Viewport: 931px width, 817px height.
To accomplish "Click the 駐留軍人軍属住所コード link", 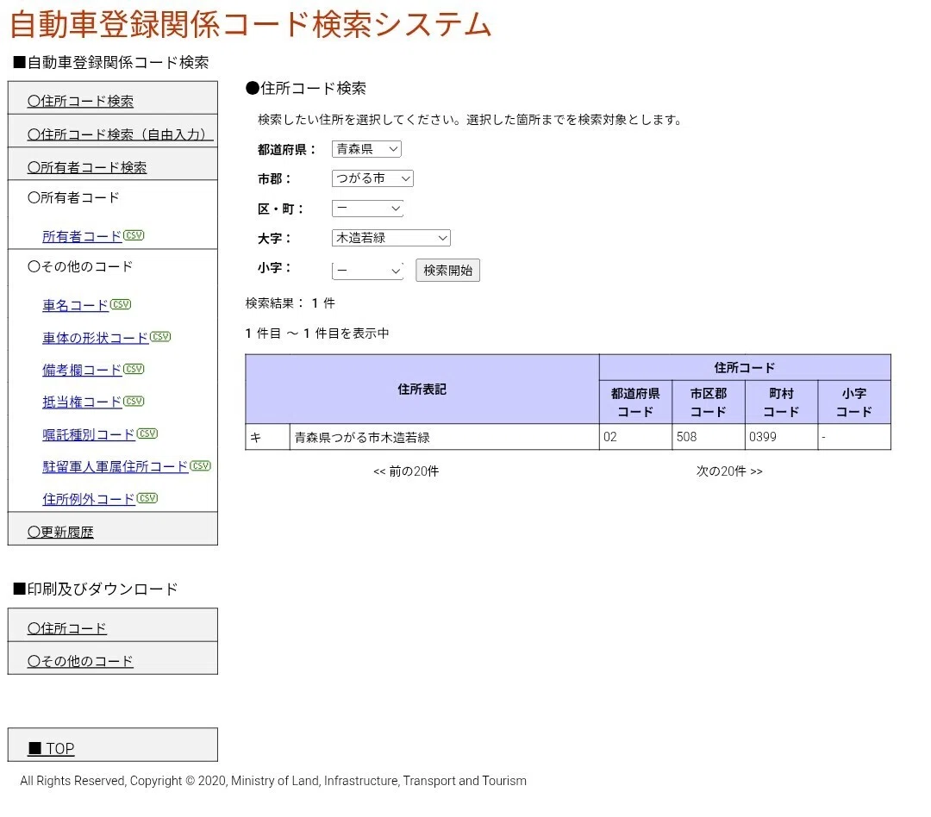I will pyautogui.click(x=116, y=467).
